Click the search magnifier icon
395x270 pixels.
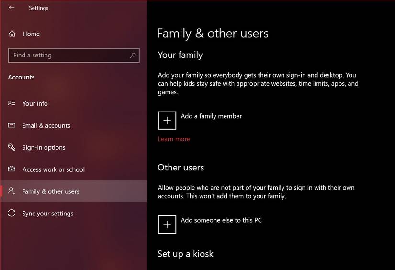coord(133,56)
